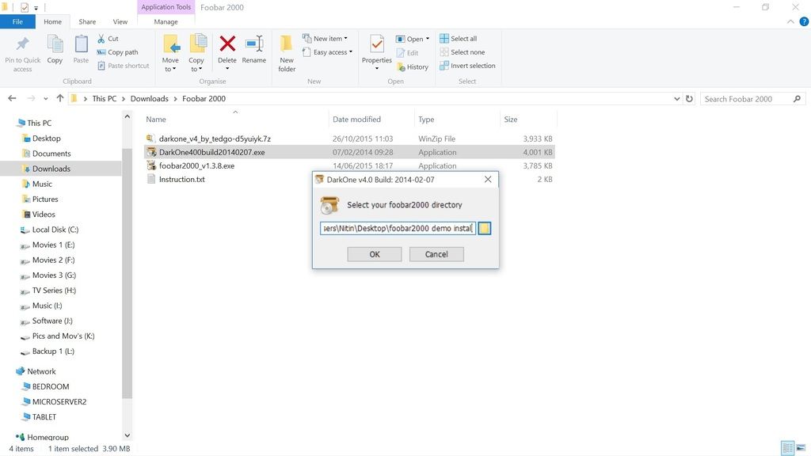Switch to the View tab
Image resolution: width=811 pixels, height=456 pixels.
pyautogui.click(x=120, y=21)
